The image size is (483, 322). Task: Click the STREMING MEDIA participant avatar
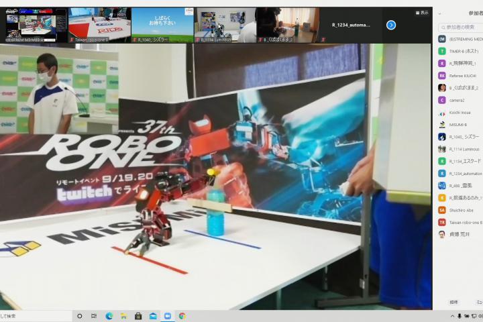click(442, 39)
